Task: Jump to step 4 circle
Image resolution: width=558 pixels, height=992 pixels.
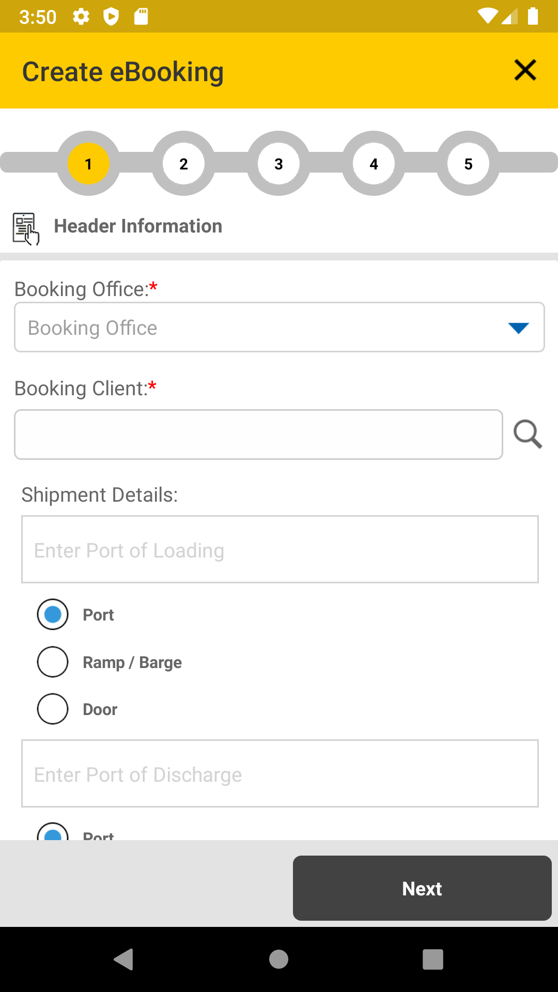Action: click(374, 164)
